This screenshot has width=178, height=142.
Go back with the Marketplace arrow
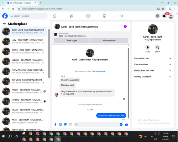pos(5,24)
